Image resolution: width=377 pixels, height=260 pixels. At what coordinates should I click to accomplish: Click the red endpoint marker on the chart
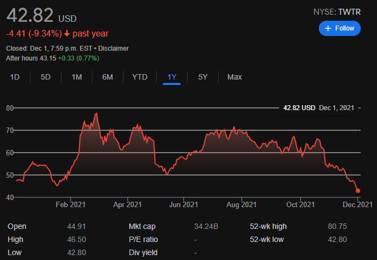coord(358,191)
